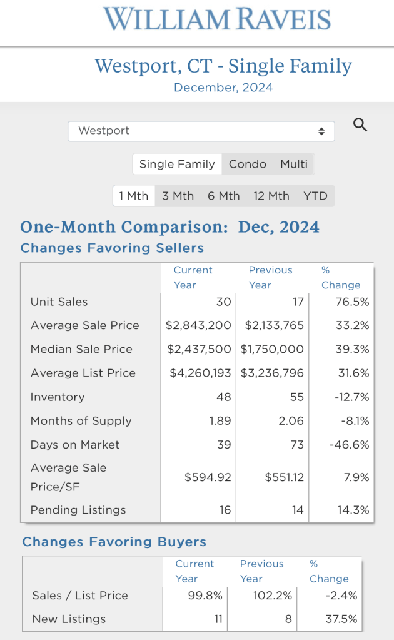Click the dropdown arrows on town selector
The image size is (394, 640).
[x=321, y=131]
